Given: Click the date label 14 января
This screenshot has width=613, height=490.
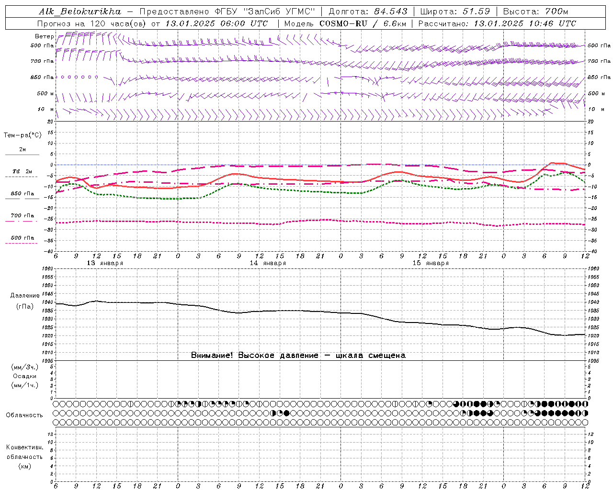Looking at the screenshot, I should [268, 263].
